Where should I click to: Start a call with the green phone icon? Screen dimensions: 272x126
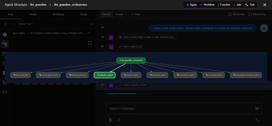click(257, 120)
